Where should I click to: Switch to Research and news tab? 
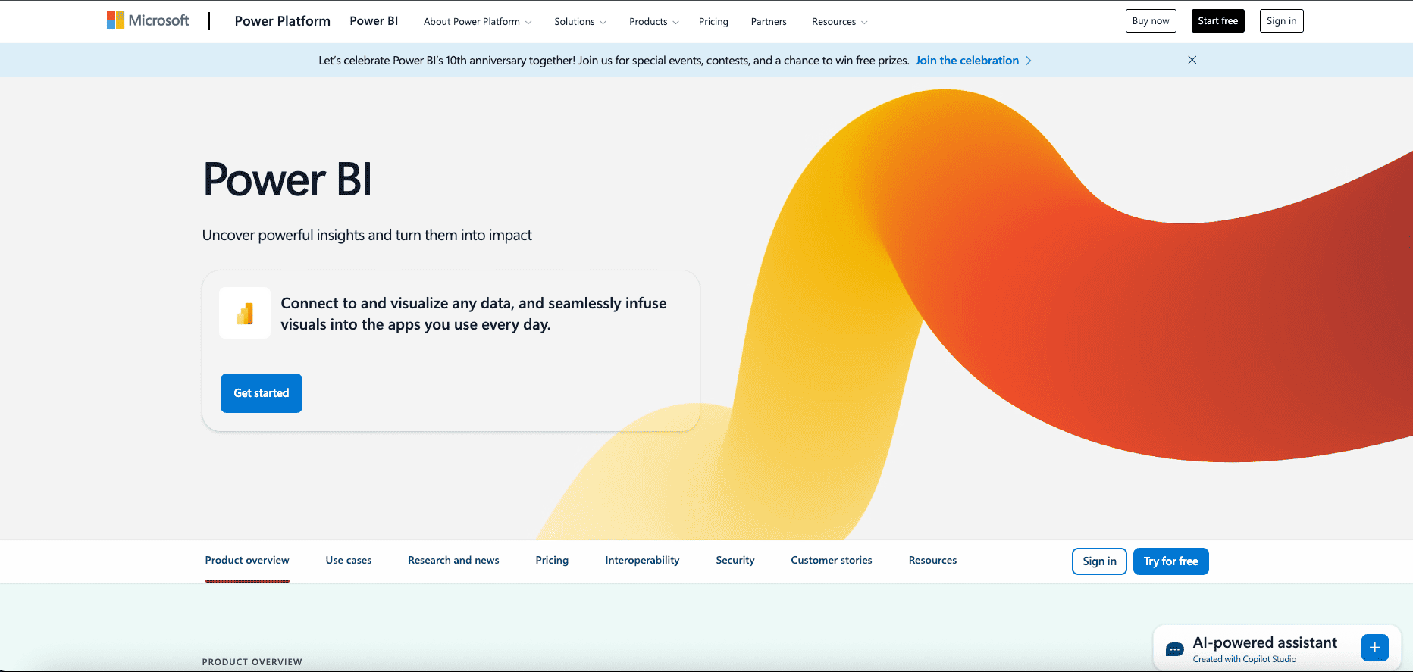pyautogui.click(x=453, y=561)
